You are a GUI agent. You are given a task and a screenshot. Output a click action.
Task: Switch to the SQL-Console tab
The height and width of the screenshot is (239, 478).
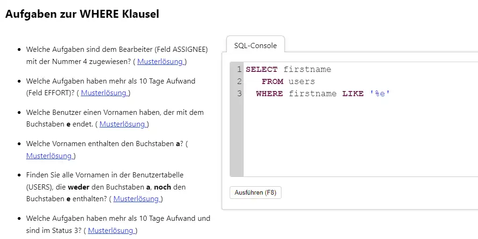pyautogui.click(x=255, y=45)
